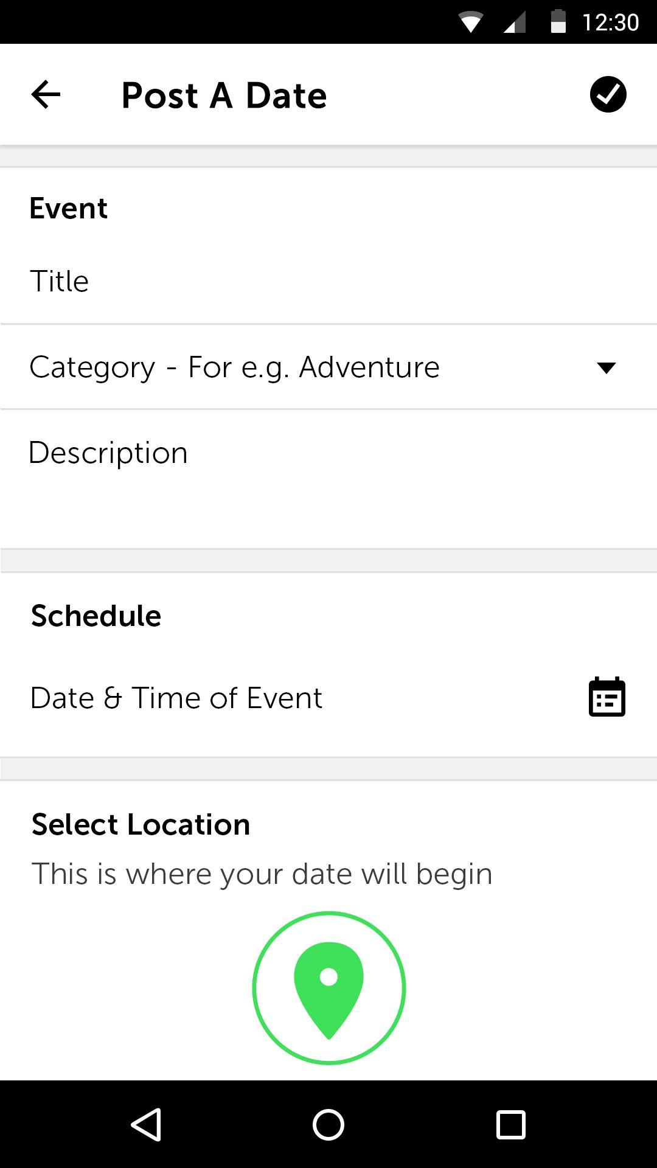657x1168 pixels.
Task: Tap the green location pin icon
Action: point(328,988)
